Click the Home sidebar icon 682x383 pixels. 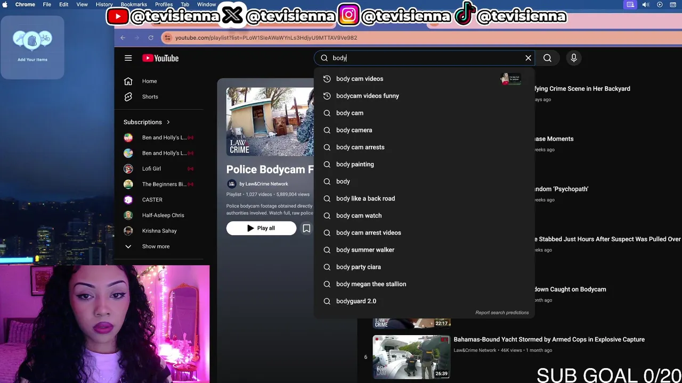(128, 81)
